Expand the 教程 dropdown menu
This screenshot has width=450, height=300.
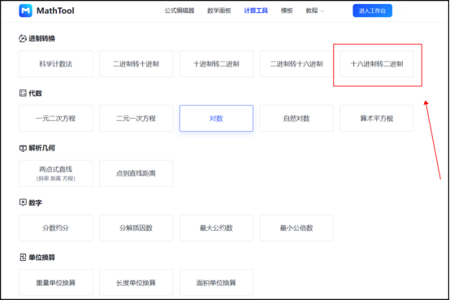pos(314,11)
